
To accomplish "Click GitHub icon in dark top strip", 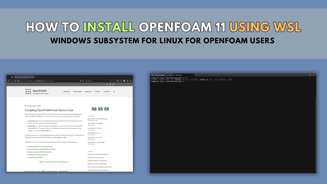I will click(107, 84).
